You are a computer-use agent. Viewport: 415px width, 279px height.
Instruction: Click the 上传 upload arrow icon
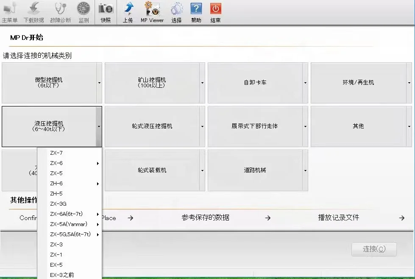[128, 12]
